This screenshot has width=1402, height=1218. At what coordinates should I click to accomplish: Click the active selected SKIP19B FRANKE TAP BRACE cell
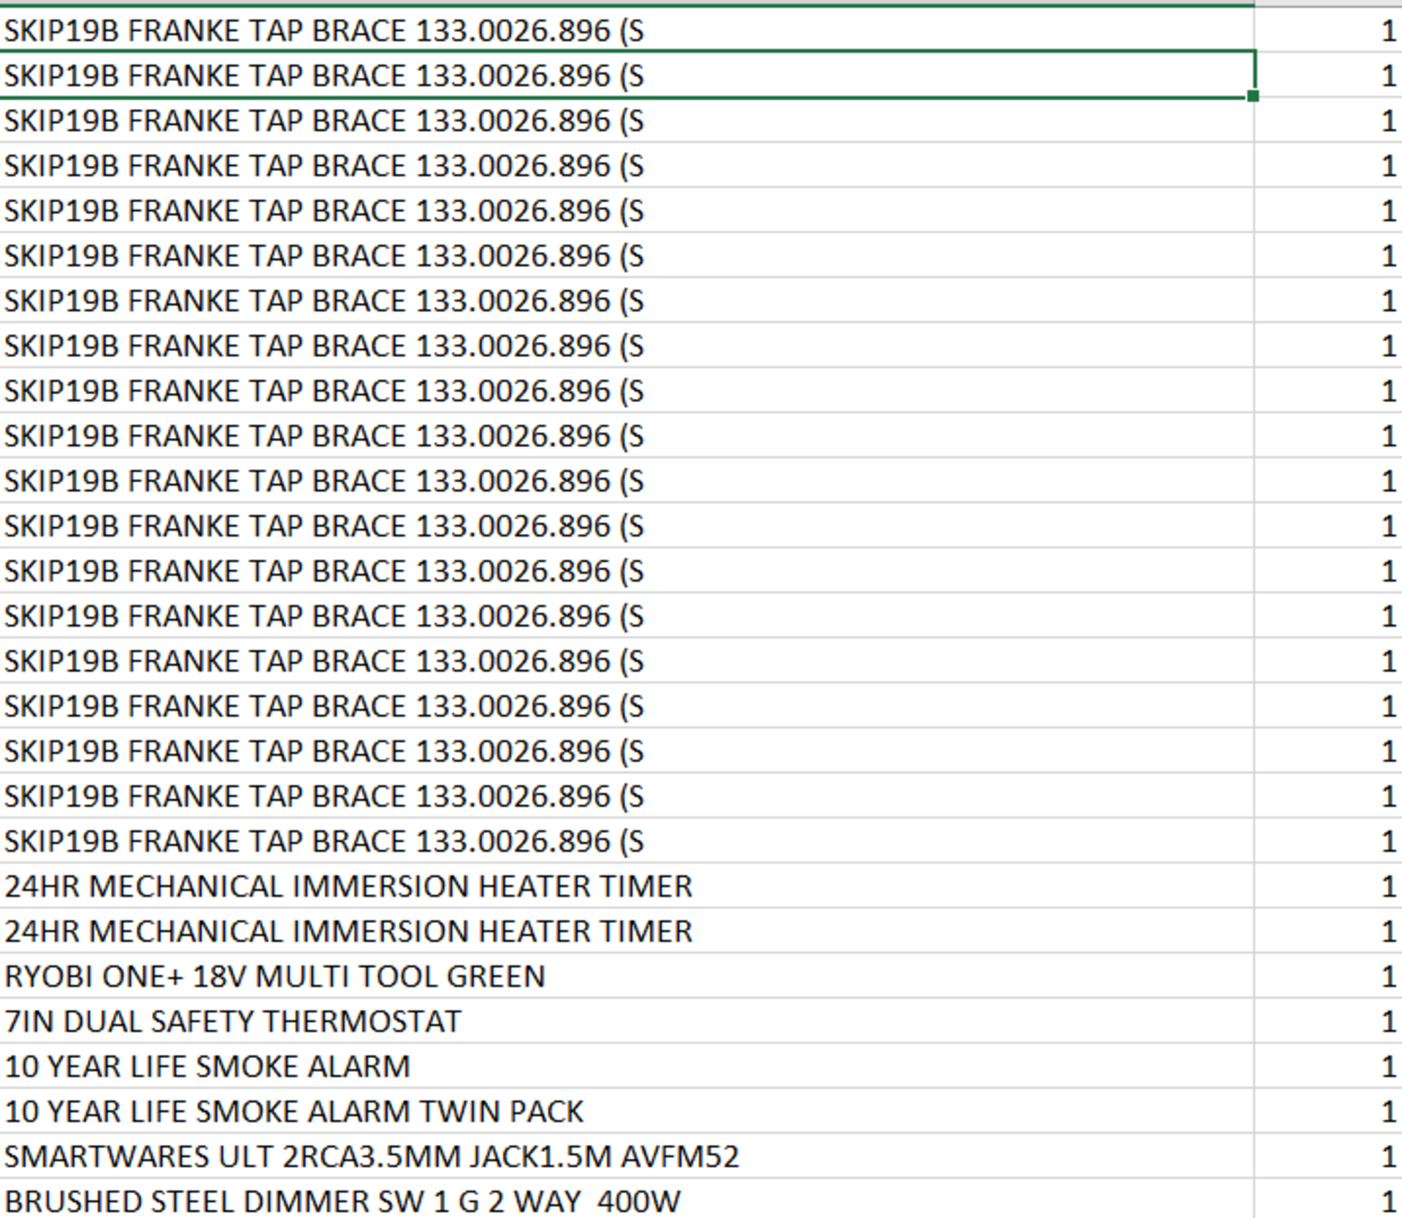[627, 74]
